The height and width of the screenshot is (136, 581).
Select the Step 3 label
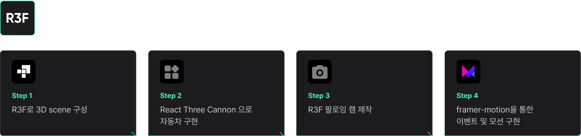tap(319, 96)
